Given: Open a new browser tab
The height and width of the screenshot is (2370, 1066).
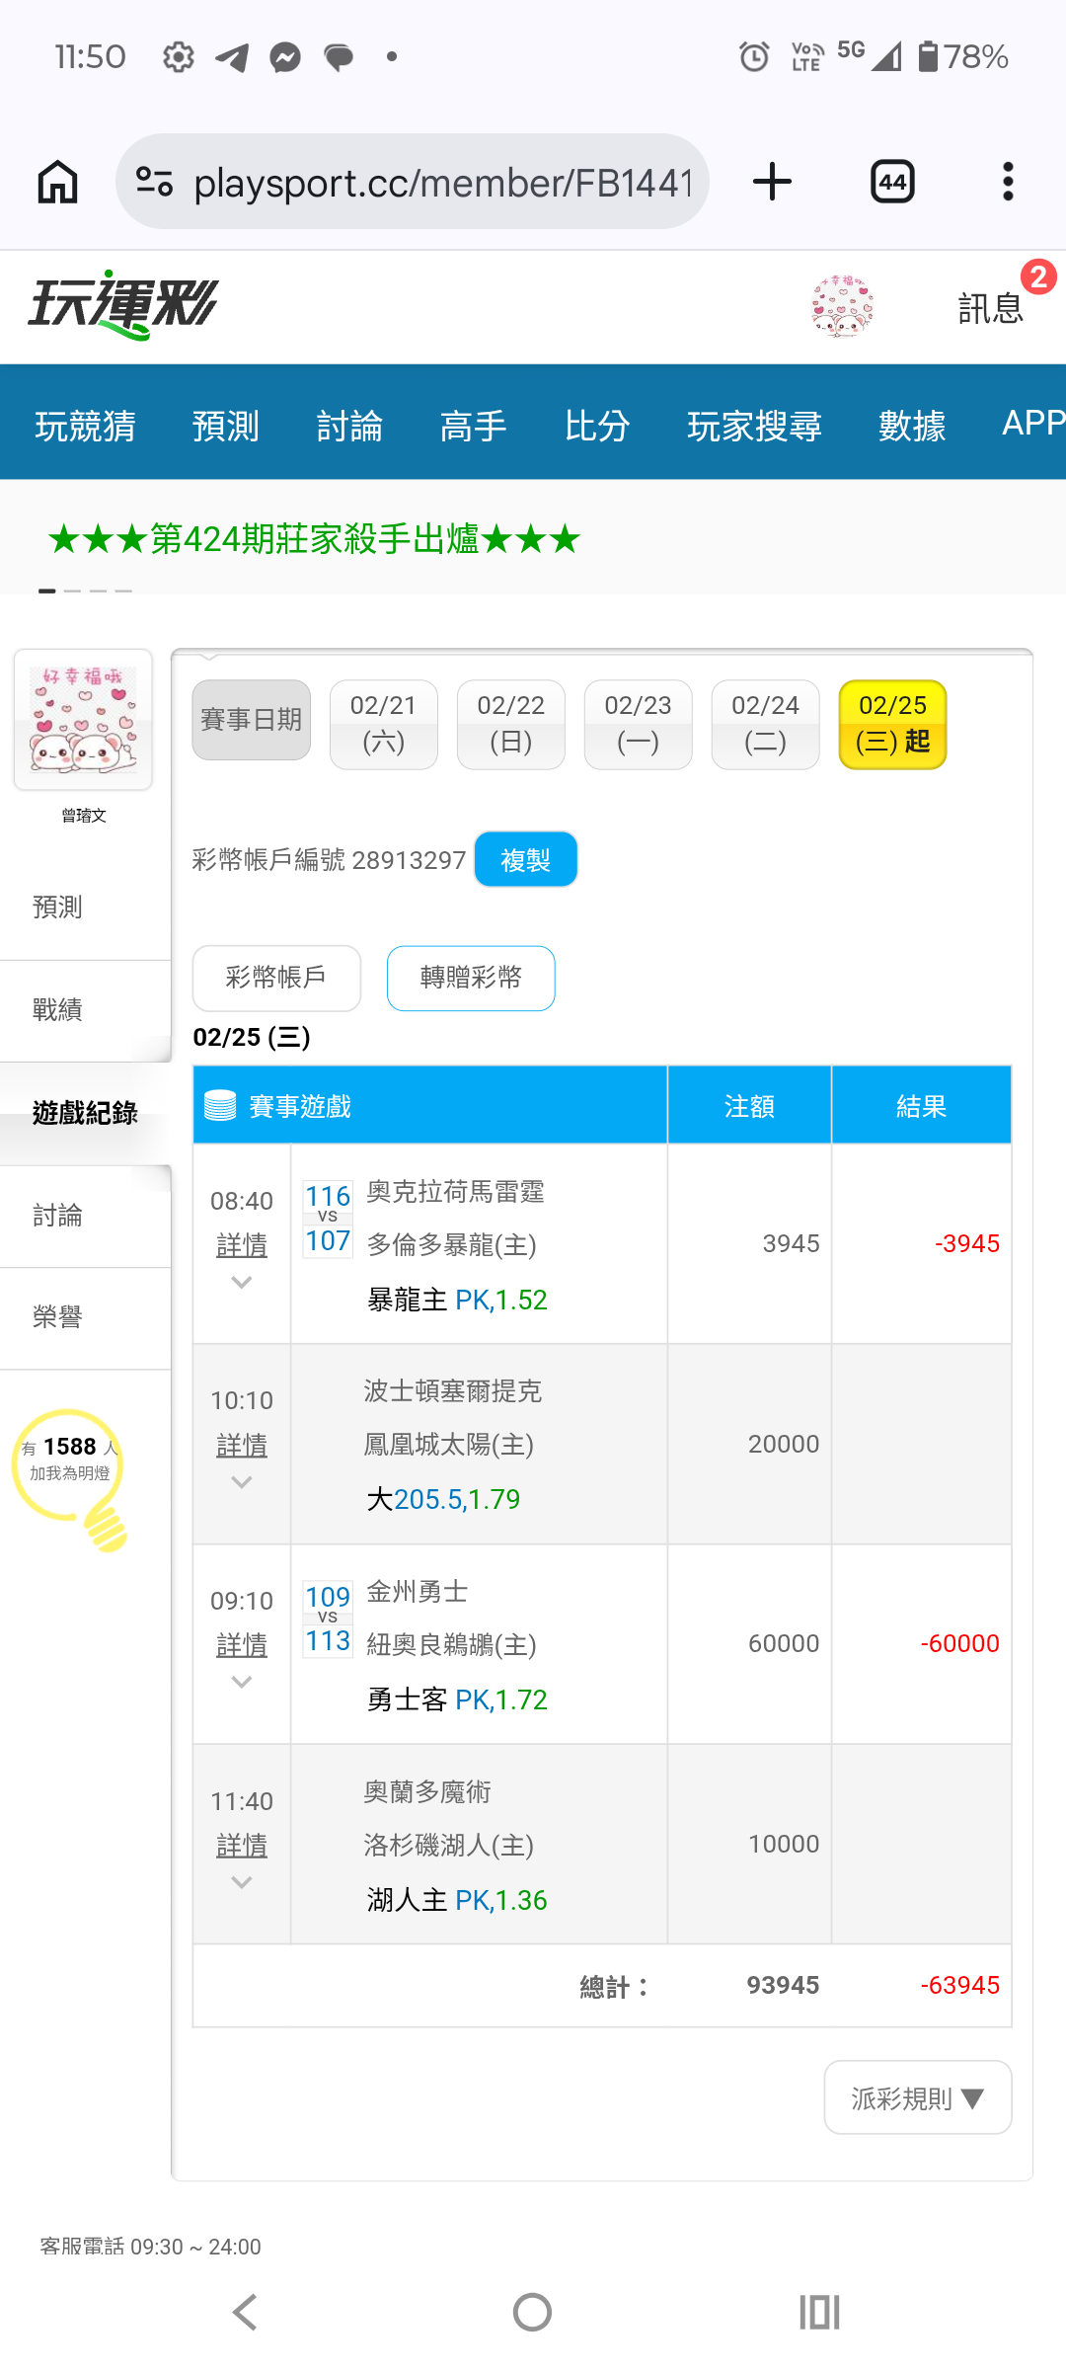Looking at the screenshot, I should coord(772,182).
